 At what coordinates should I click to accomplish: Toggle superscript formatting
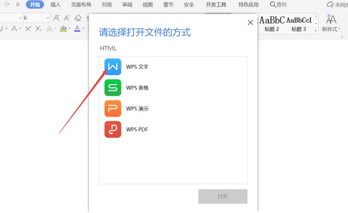(28, 28)
